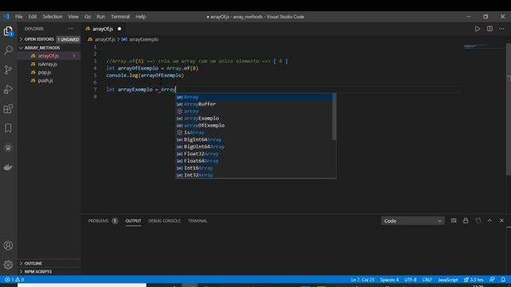Toggle output scroll lock icon
The image size is (511, 287).
(x=465, y=221)
